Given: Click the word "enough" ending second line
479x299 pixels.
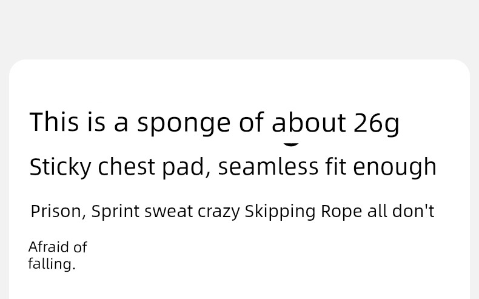Looking at the screenshot, I should (x=395, y=167).
